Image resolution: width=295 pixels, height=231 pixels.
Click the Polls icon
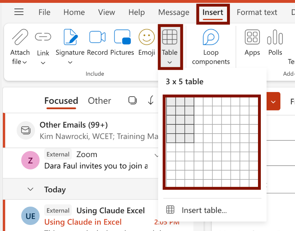click(x=275, y=37)
